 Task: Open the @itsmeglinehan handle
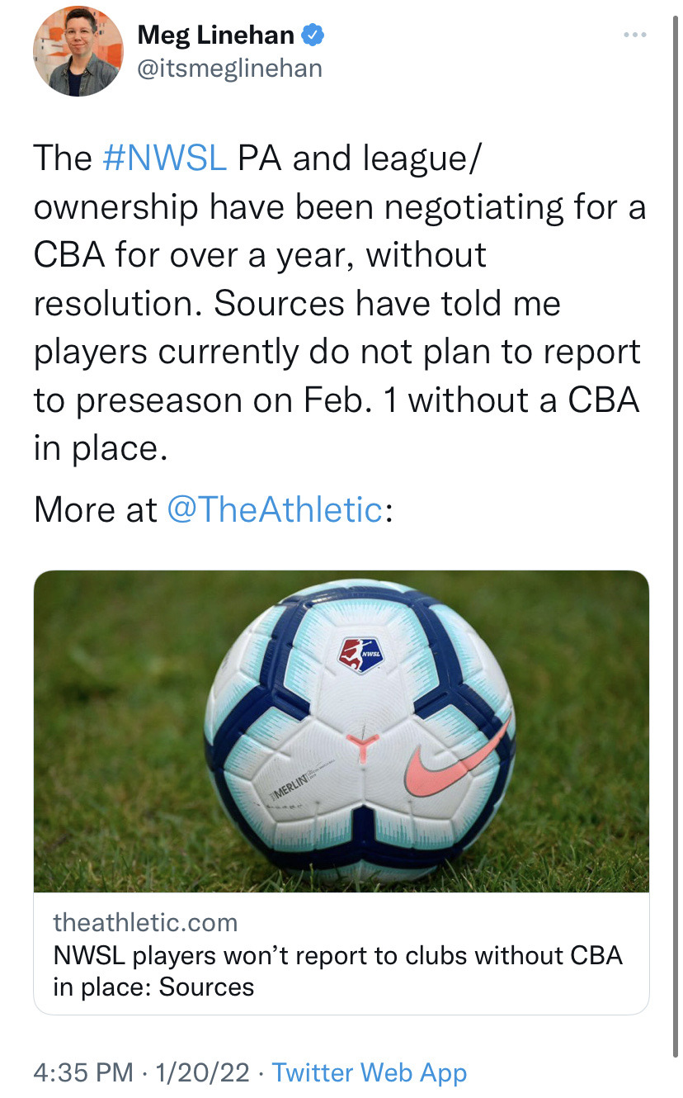[x=228, y=68]
